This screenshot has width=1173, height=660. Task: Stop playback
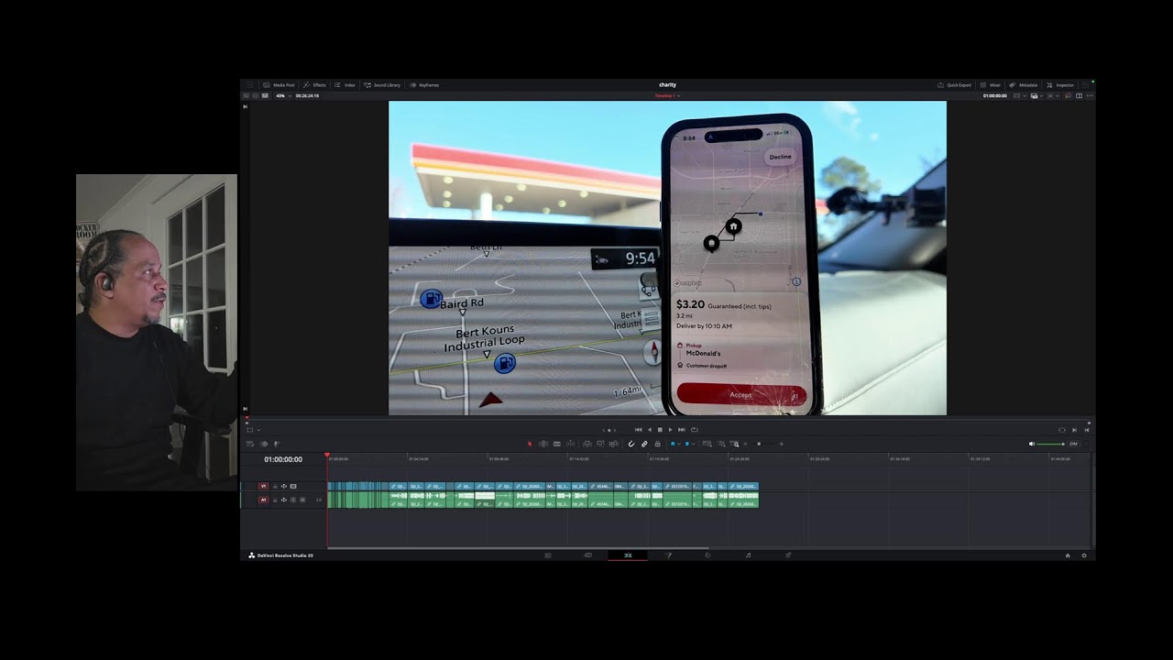click(x=660, y=430)
